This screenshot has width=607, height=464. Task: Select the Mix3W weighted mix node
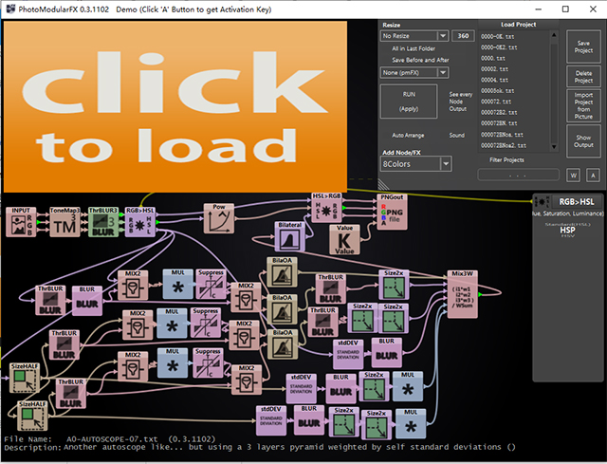(462, 294)
